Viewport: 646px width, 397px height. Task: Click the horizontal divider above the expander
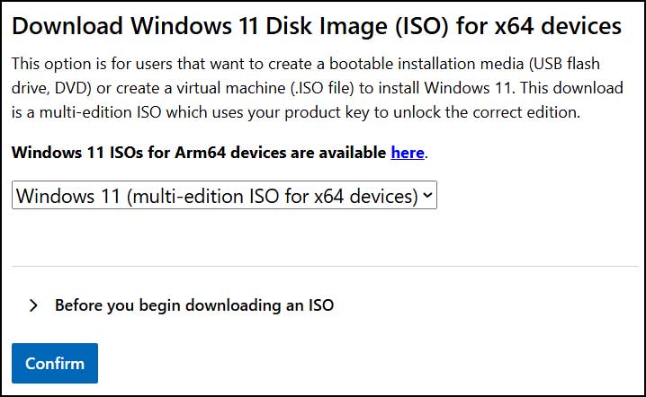click(x=323, y=266)
